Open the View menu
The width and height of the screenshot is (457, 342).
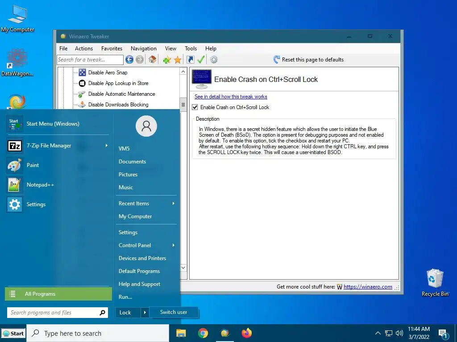tap(170, 49)
